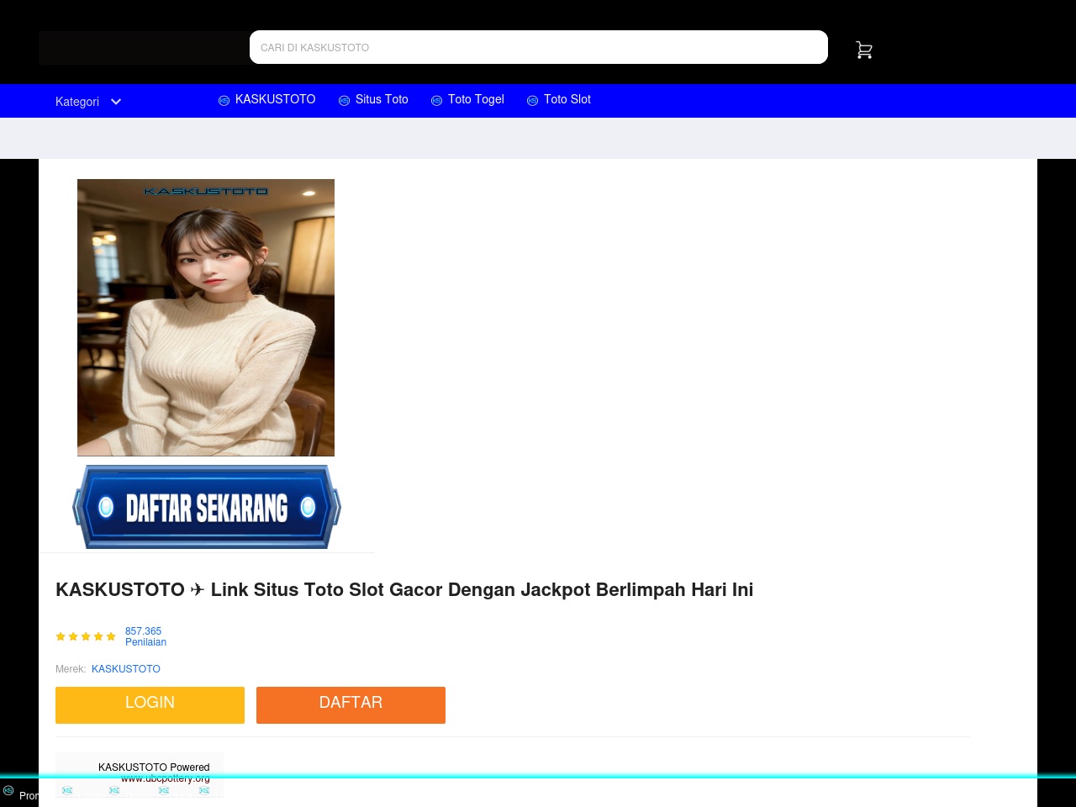This screenshot has height=807, width=1076.
Task: Open the shopping cart
Action: tap(864, 50)
